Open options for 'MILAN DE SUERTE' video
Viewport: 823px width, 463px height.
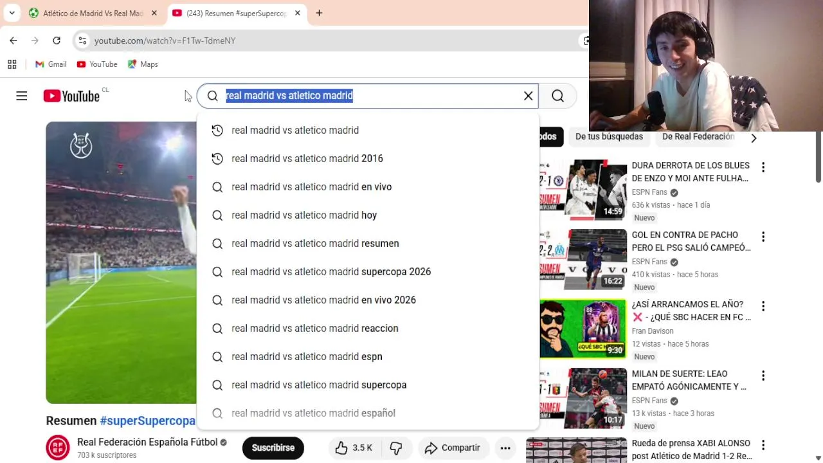click(x=763, y=376)
